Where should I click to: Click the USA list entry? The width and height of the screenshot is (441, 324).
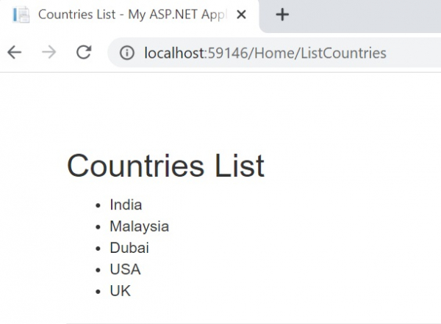pos(125,269)
